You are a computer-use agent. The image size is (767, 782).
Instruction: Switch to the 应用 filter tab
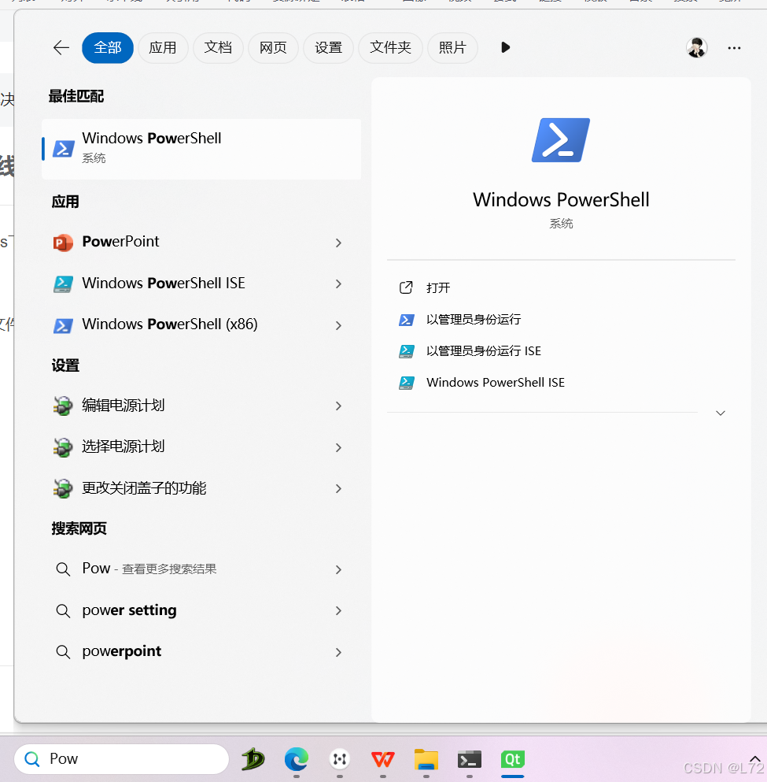163,48
